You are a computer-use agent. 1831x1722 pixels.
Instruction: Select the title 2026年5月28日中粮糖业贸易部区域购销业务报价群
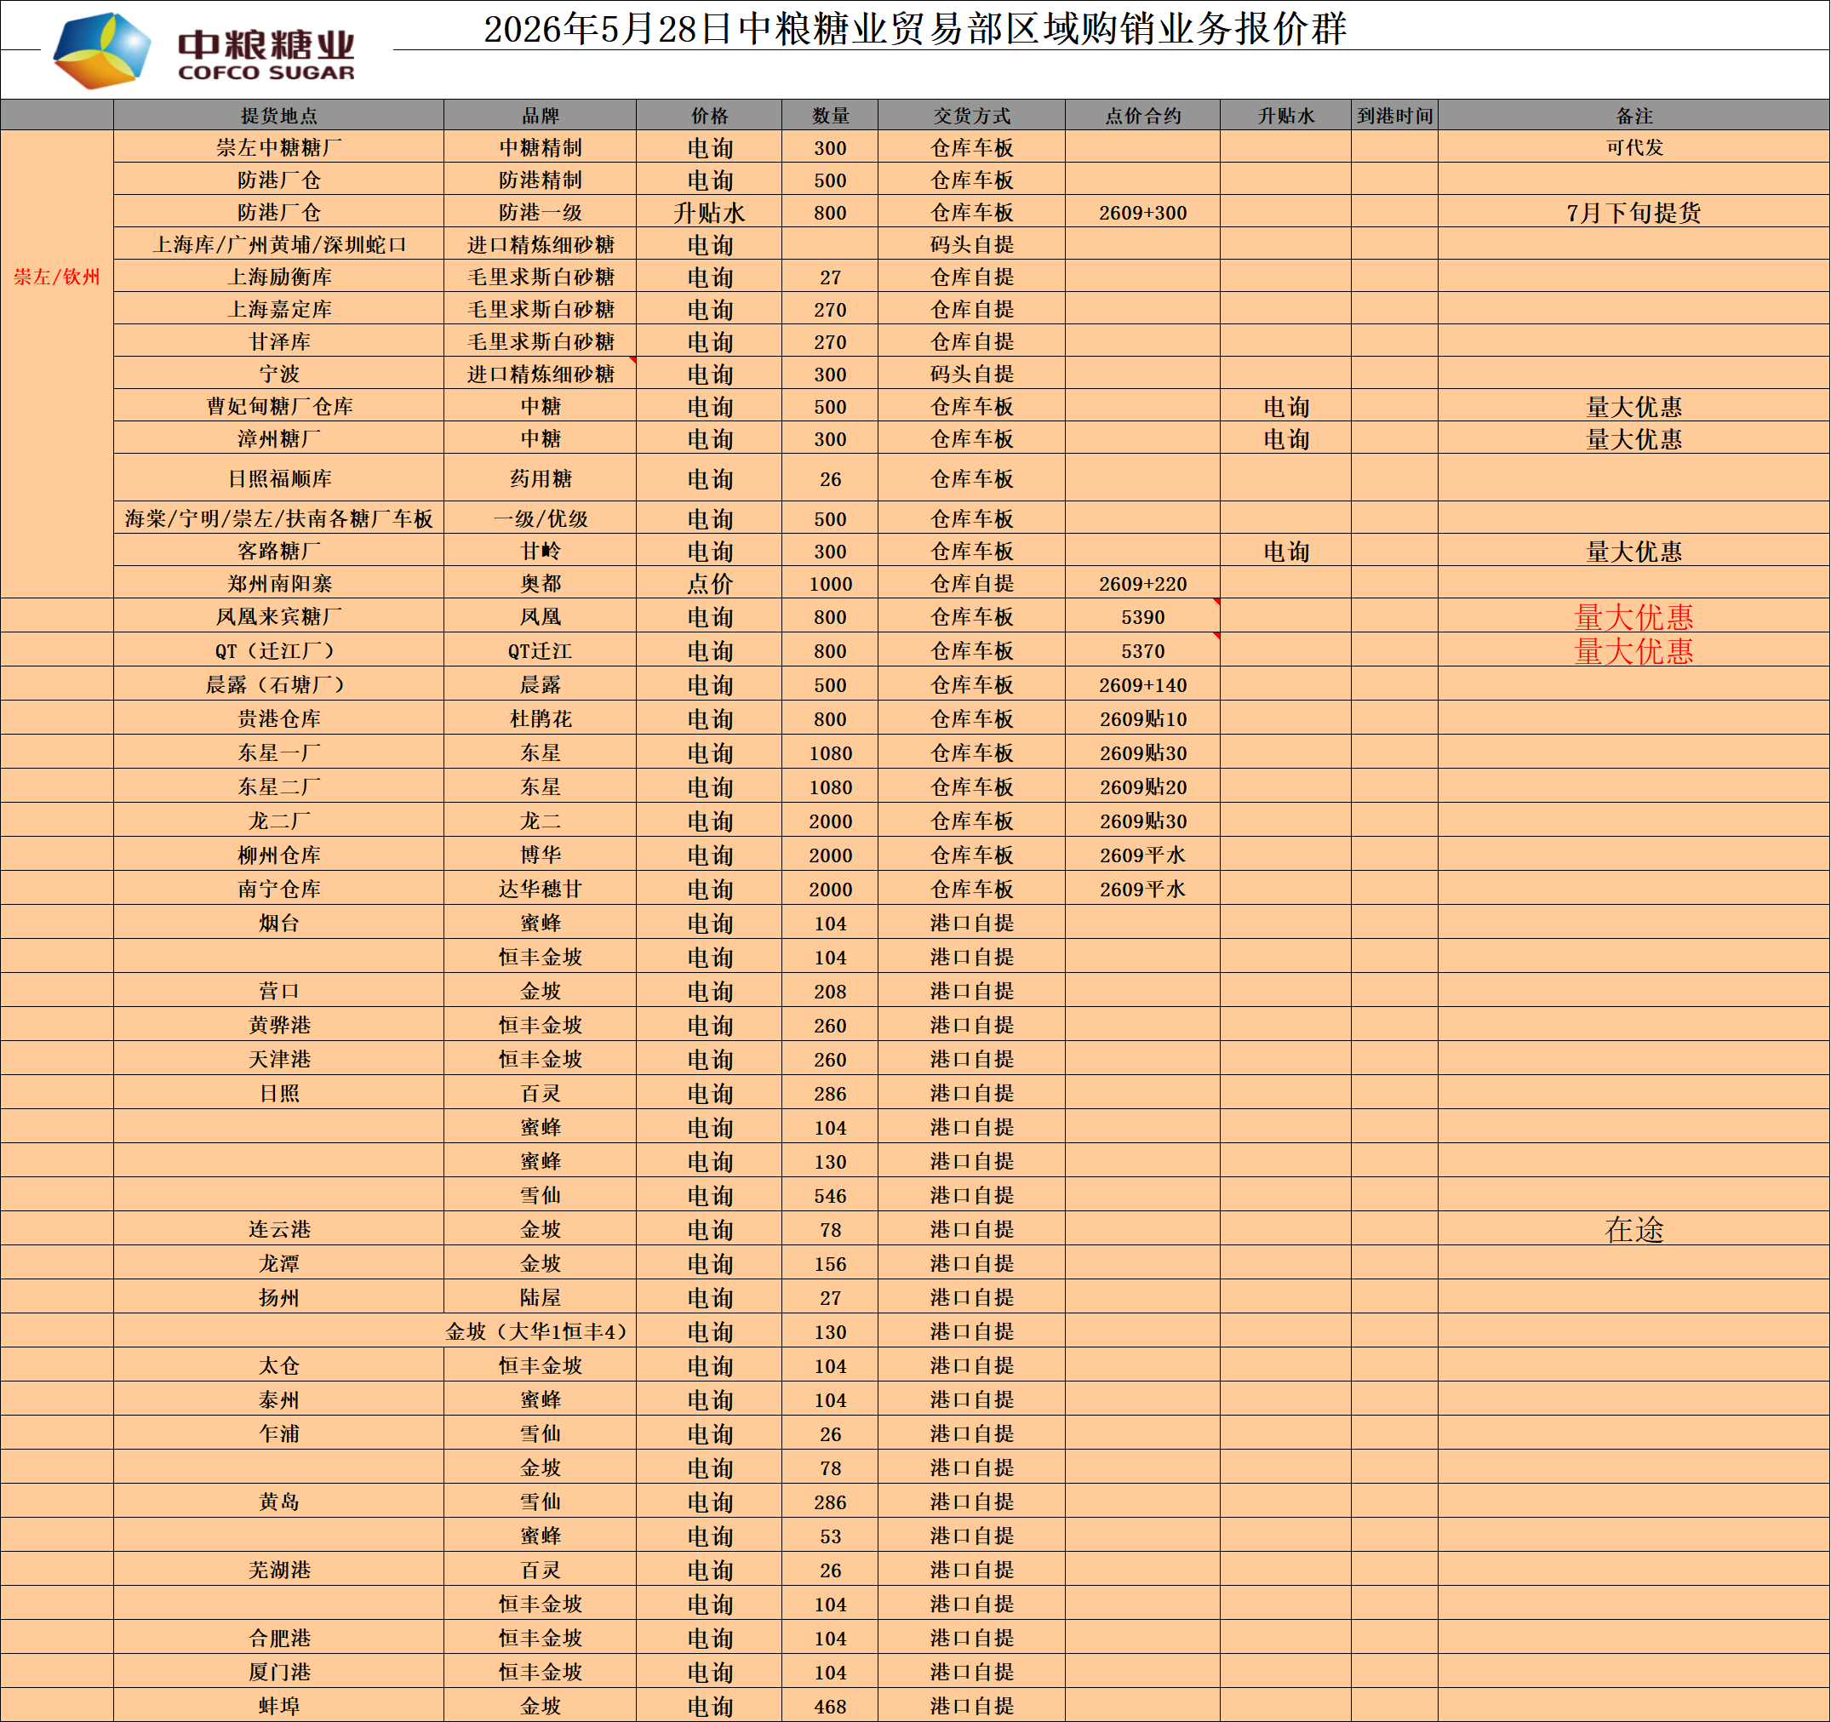point(916,29)
